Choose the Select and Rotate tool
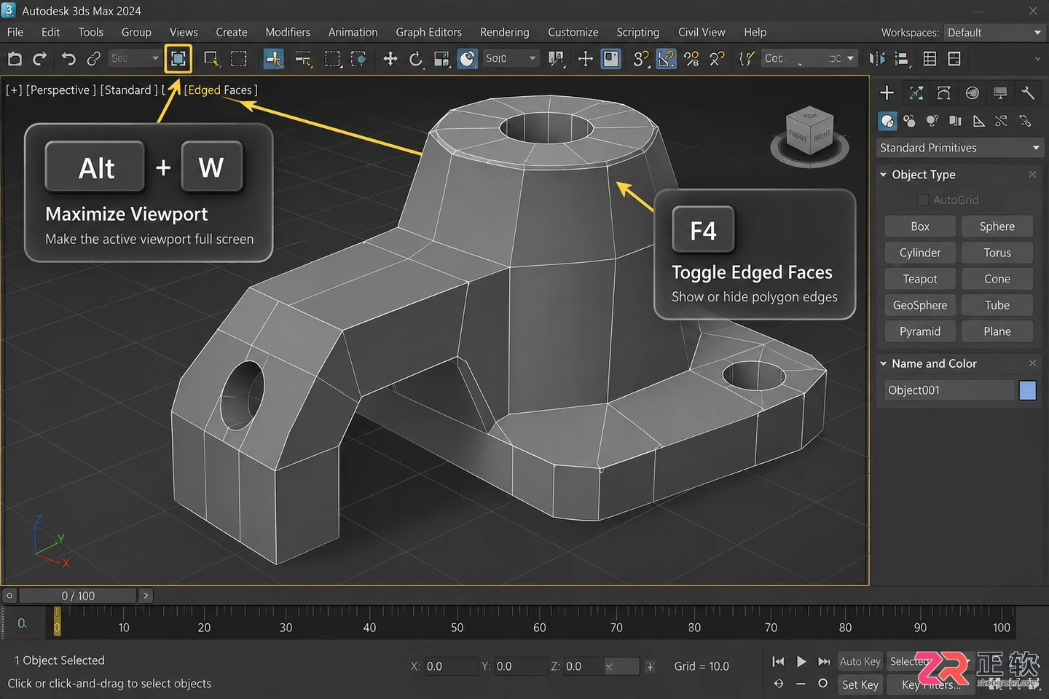This screenshot has width=1049, height=699. point(415,59)
